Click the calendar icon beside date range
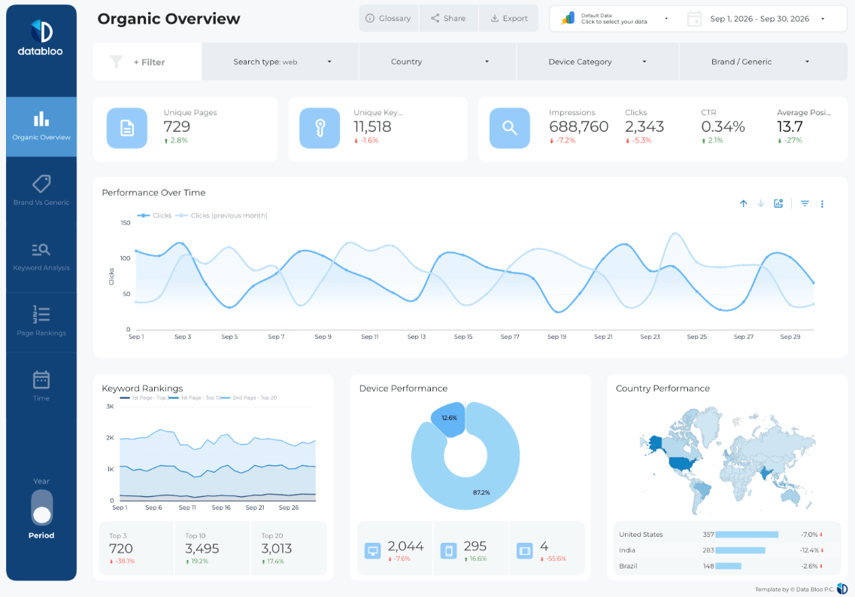This screenshot has width=855, height=597. tap(694, 19)
